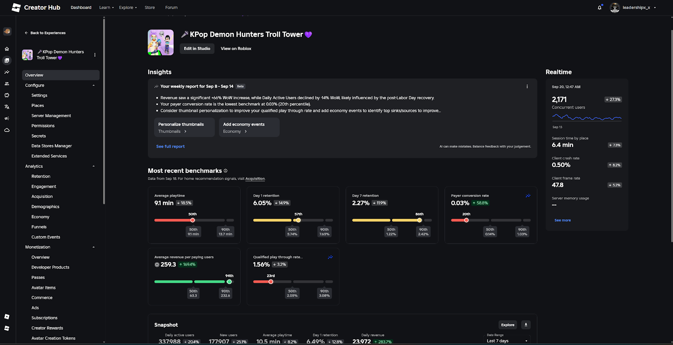673x345 pixels.
Task: Select Forum in the top navigation bar
Action: (x=171, y=7)
